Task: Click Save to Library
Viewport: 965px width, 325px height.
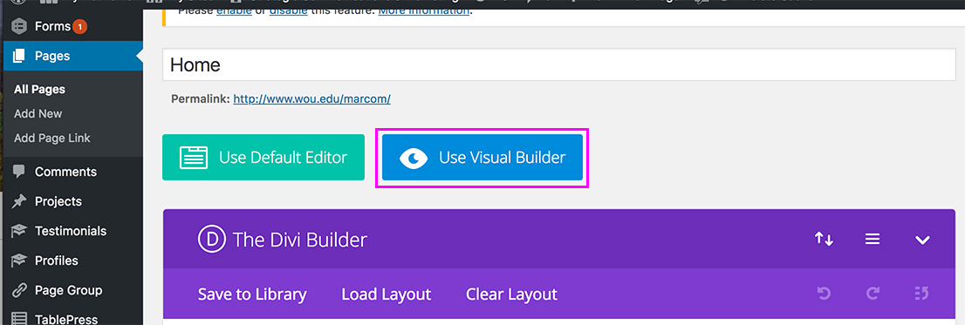Action: coord(252,295)
